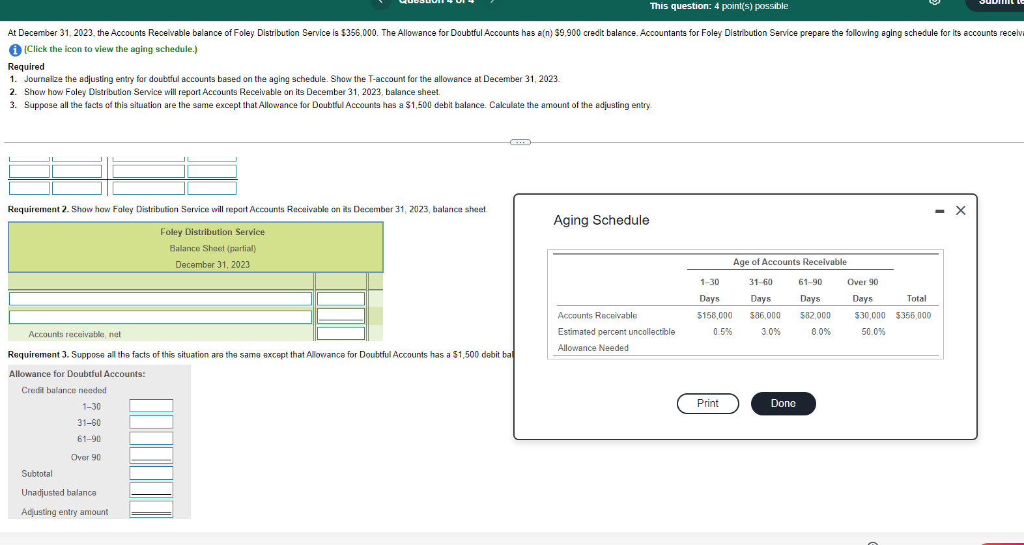Viewport: 1024px width, 545px height.
Task: Click the '8.0%' uncollectible percent cell
Action: click(x=821, y=331)
